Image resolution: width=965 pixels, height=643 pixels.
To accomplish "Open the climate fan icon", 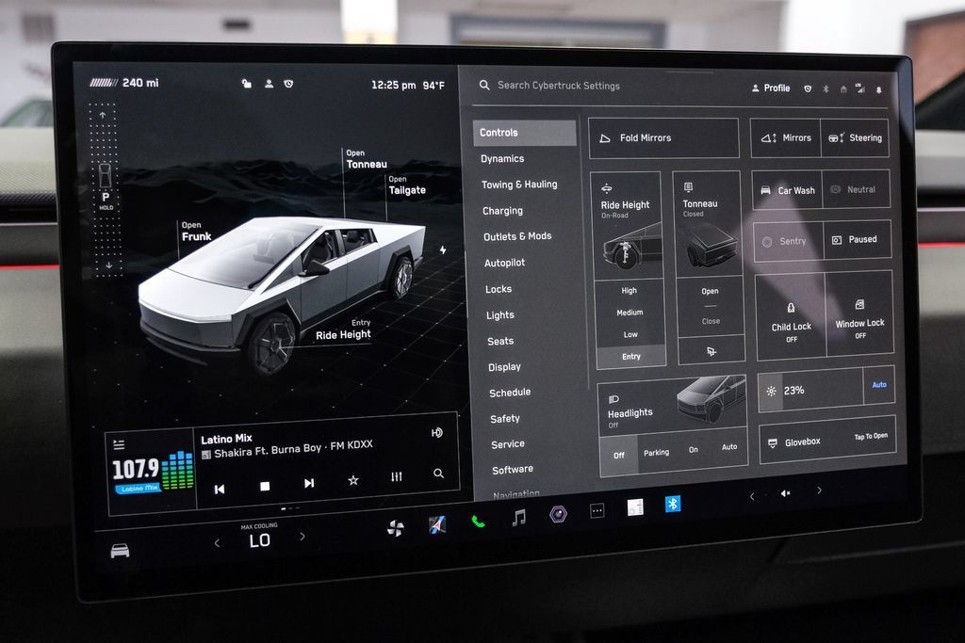I will click(x=396, y=528).
